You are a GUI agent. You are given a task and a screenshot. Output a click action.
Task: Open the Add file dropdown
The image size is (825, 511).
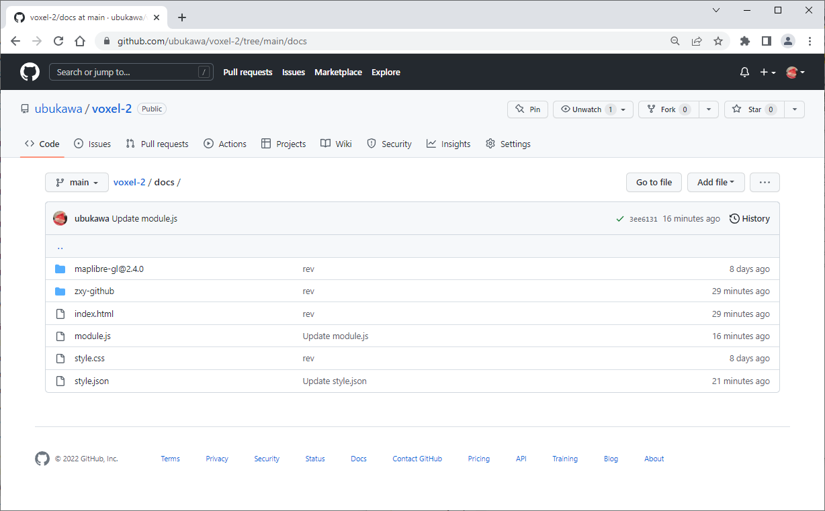[x=715, y=182]
